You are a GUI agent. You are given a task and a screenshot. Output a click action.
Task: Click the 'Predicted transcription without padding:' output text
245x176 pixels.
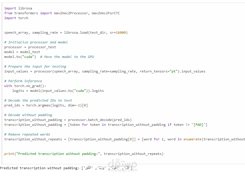click(x=40, y=168)
